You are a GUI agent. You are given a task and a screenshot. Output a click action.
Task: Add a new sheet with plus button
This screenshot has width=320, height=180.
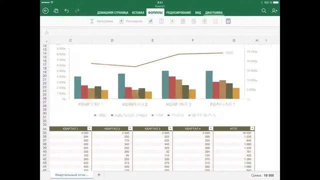[99, 174]
